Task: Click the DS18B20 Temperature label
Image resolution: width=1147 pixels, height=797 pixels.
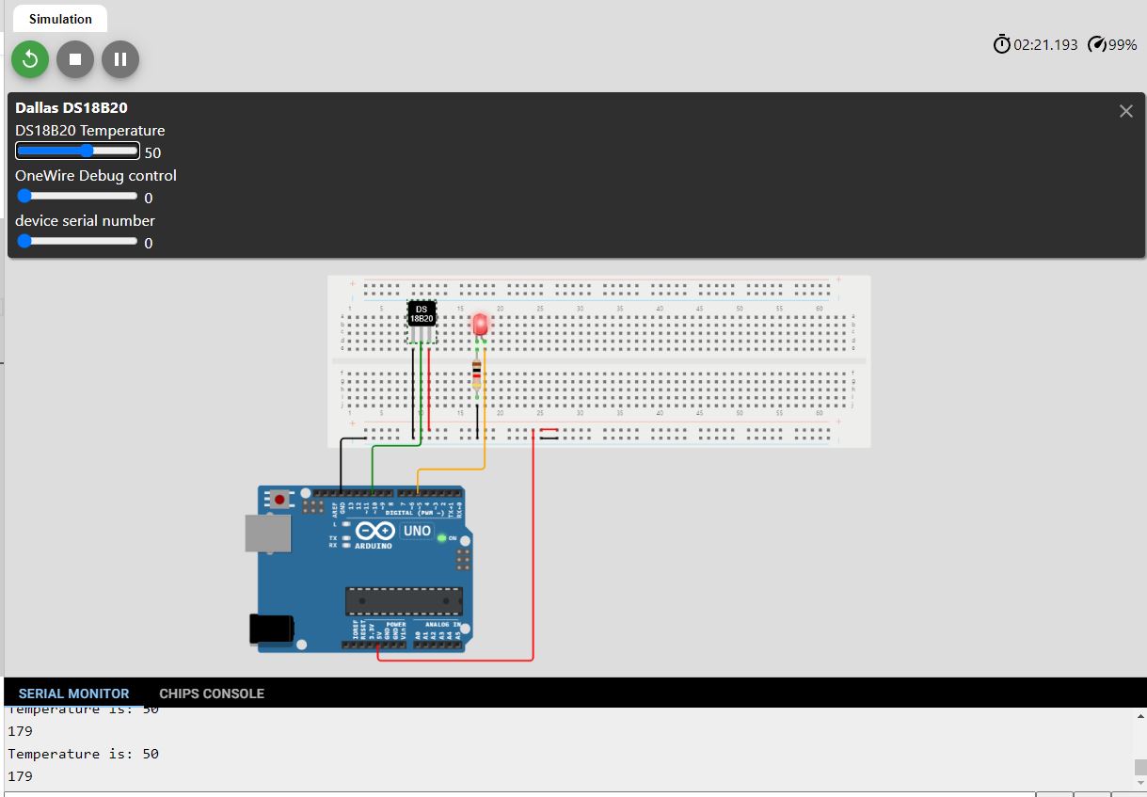Action: click(x=90, y=131)
